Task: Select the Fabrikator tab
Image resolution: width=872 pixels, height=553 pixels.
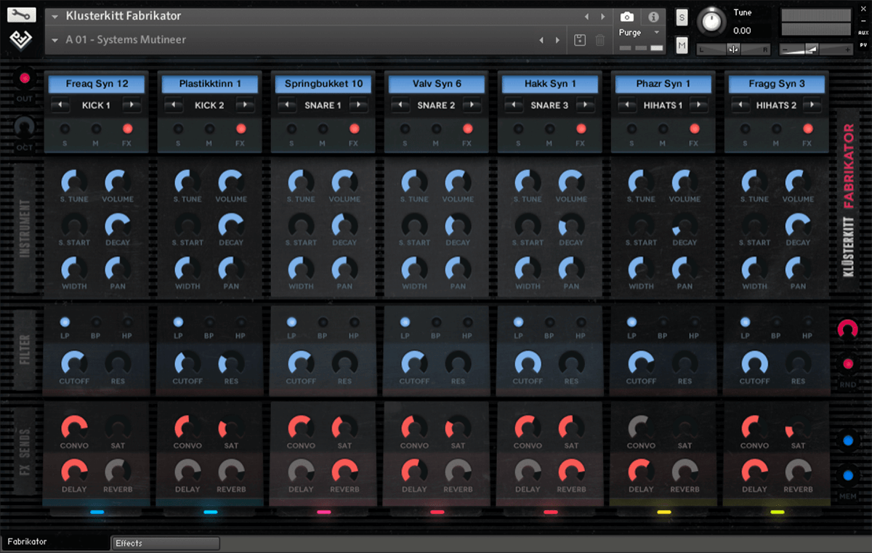Action: click(54, 542)
